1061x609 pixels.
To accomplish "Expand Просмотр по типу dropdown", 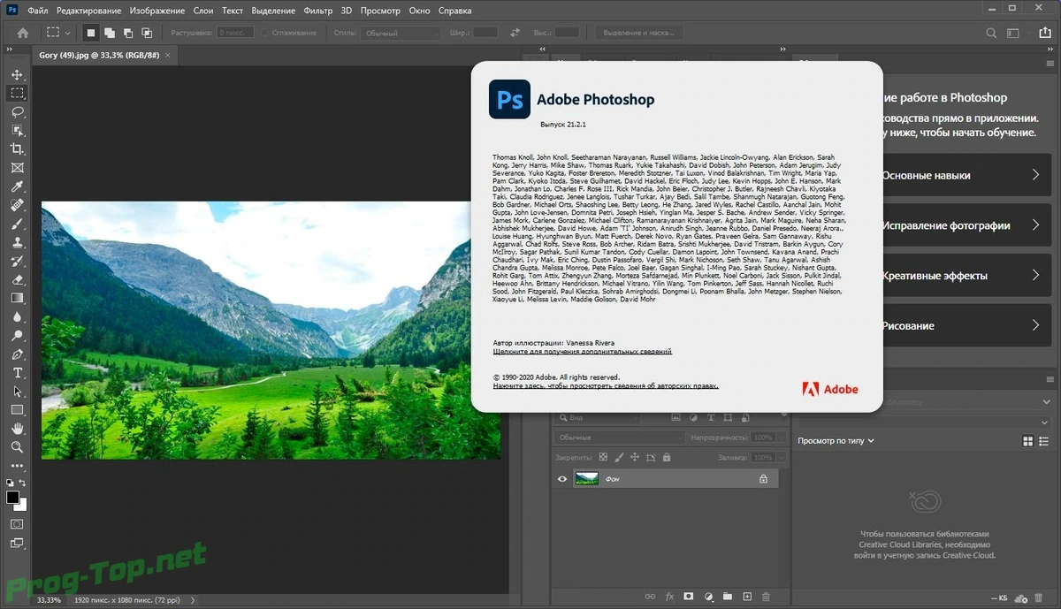I will click(x=836, y=440).
